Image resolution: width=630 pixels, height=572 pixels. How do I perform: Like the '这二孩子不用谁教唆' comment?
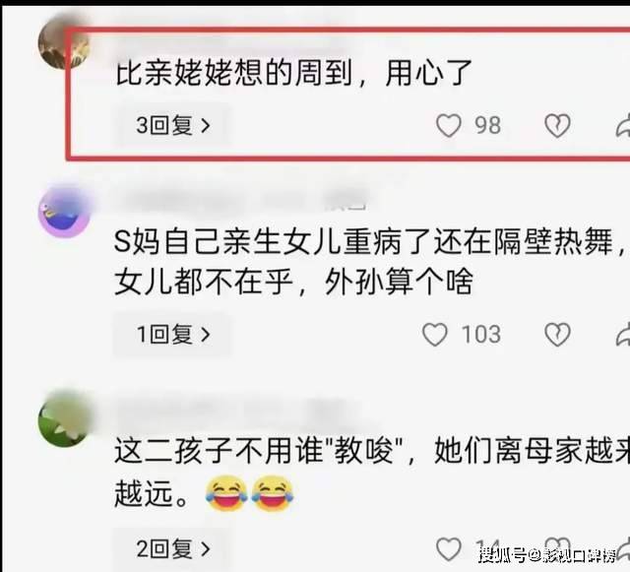coord(449,549)
